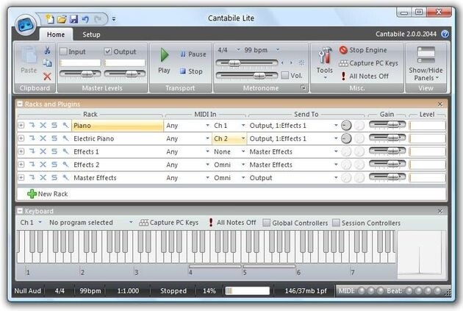Open Metronome group dialog launcher
The height and width of the screenshot is (311, 463).
click(x=304, y=87)
